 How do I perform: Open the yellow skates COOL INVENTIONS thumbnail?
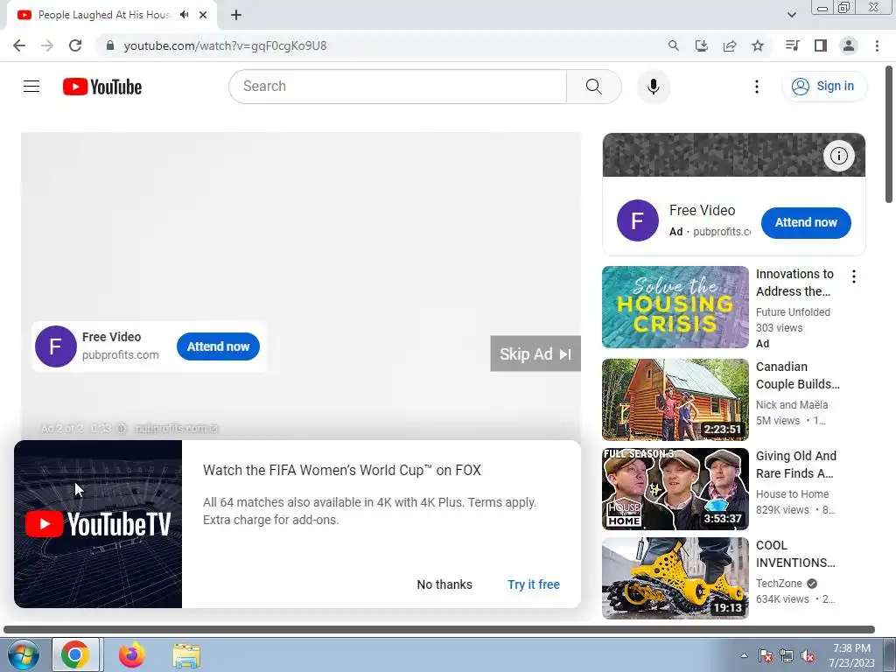675,578
